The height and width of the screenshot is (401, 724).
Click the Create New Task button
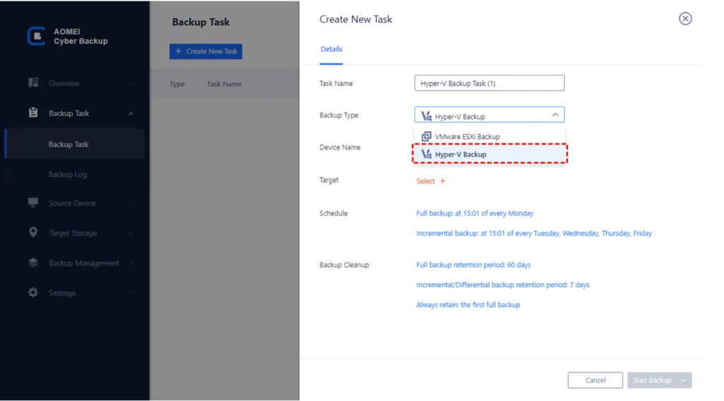[x=206, y=52]
